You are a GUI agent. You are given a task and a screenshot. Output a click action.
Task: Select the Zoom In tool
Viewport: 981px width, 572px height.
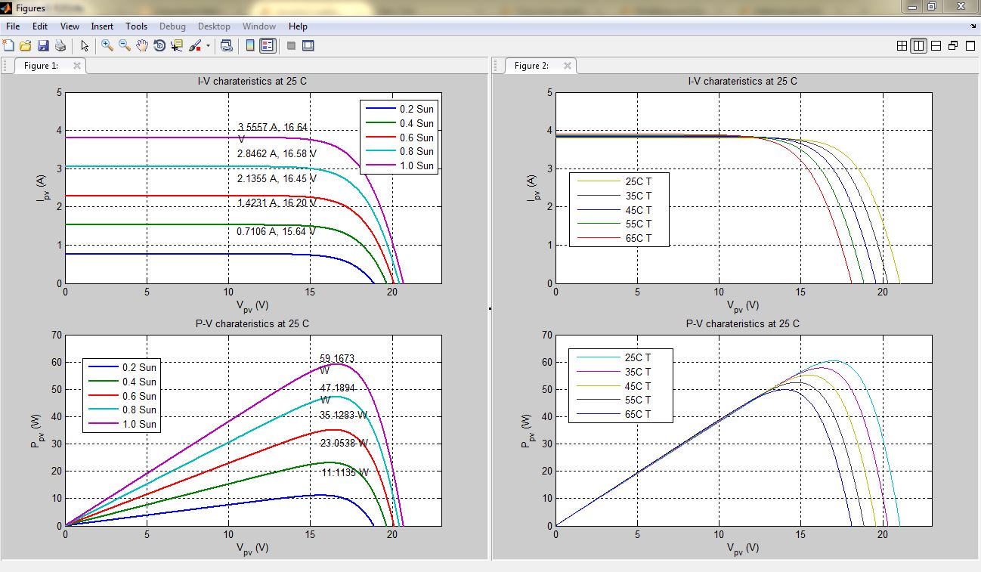tap(107, 45)
